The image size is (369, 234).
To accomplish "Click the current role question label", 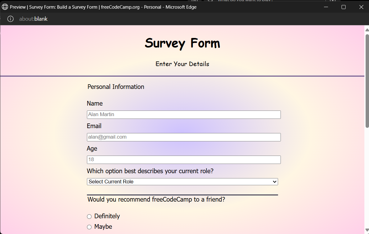I will point(150,171).
